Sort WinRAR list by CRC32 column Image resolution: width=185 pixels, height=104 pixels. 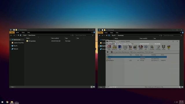tap(162, 55)
